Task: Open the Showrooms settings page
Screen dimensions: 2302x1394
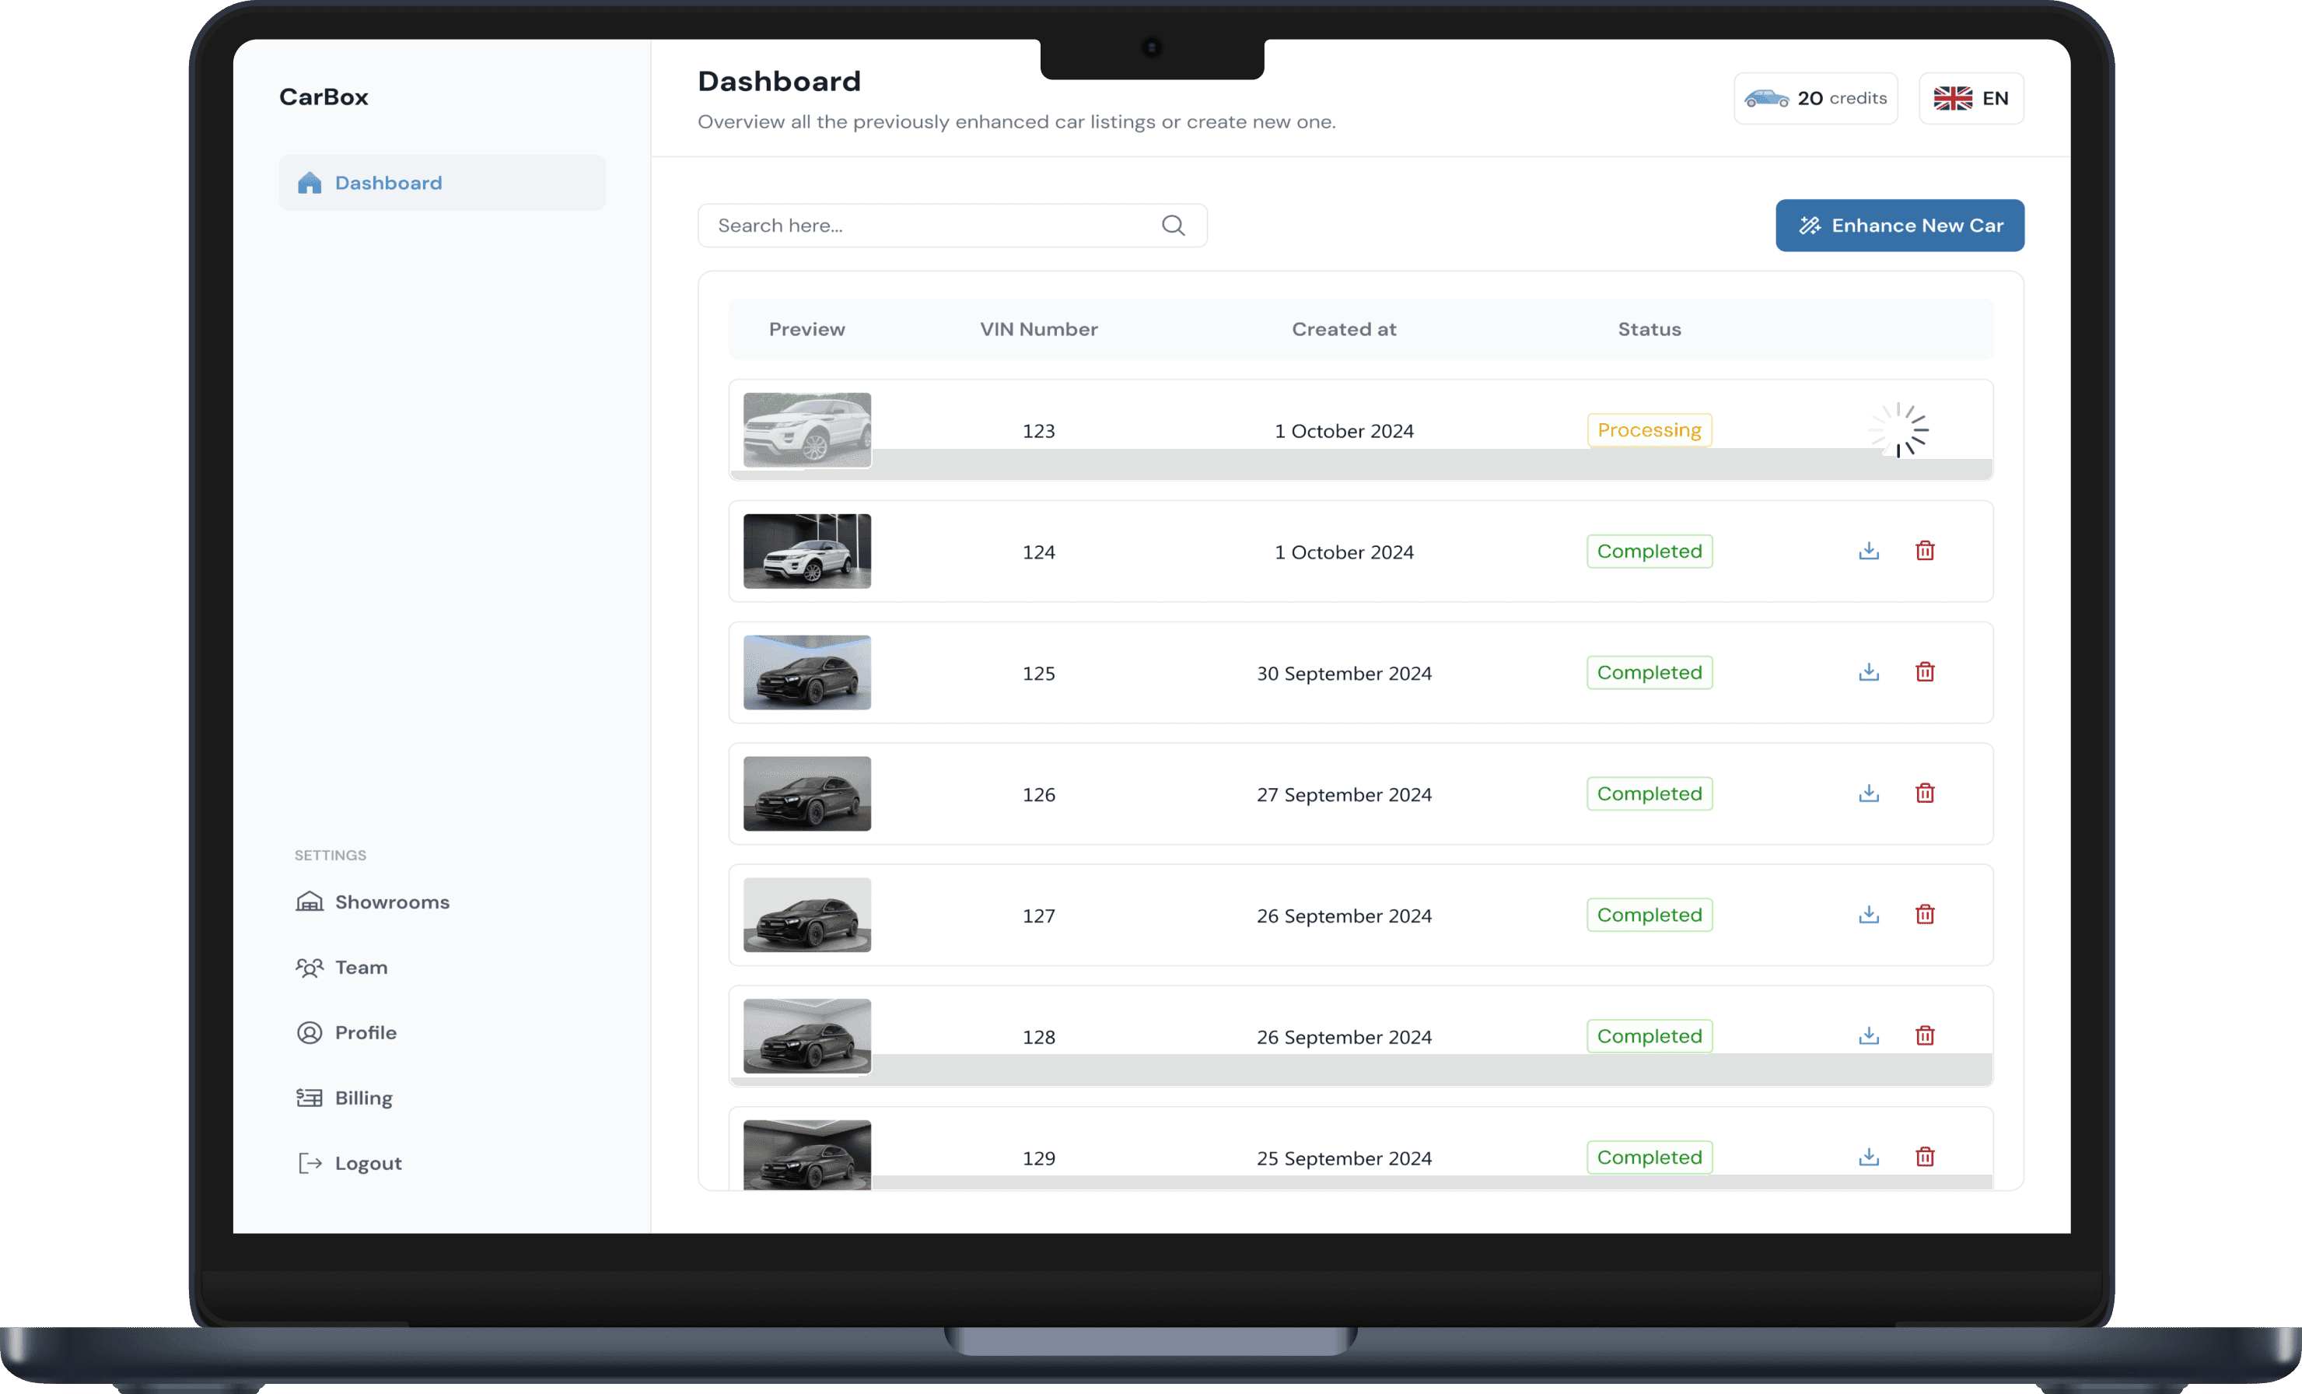Action: (393, 902)
